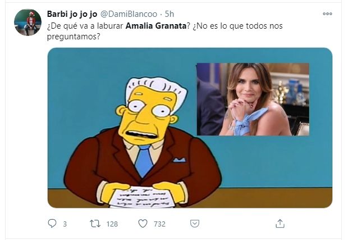The image size is (348, 240).
Task: Share the tweet via upload arrow icon
Action: tap(280, 224)
